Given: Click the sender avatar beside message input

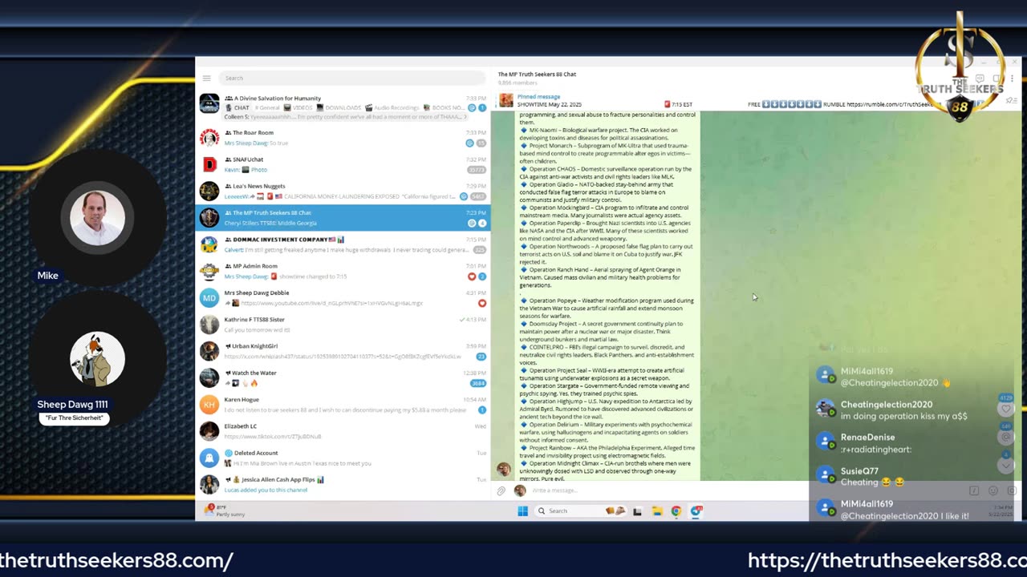Looking at the screenshot, I should (x=519, y=490).
